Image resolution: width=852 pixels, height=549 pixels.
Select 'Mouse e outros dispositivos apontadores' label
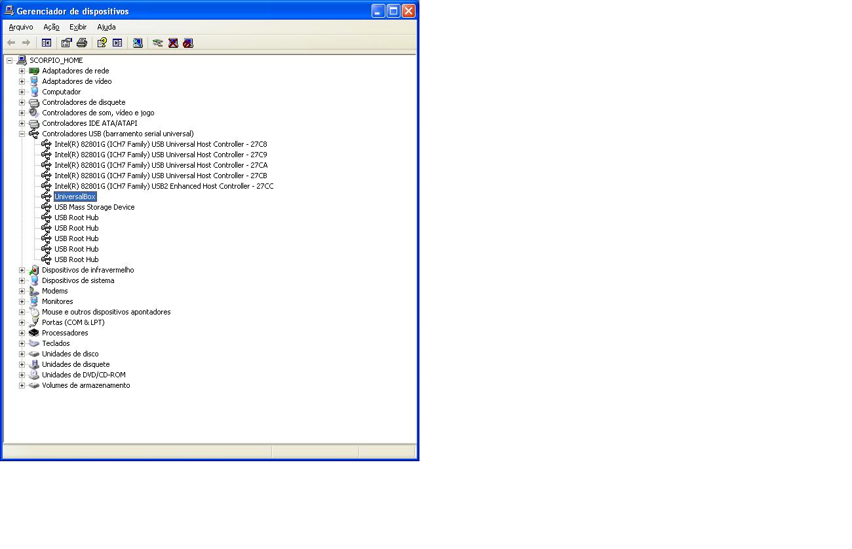(x=106, y=312)
